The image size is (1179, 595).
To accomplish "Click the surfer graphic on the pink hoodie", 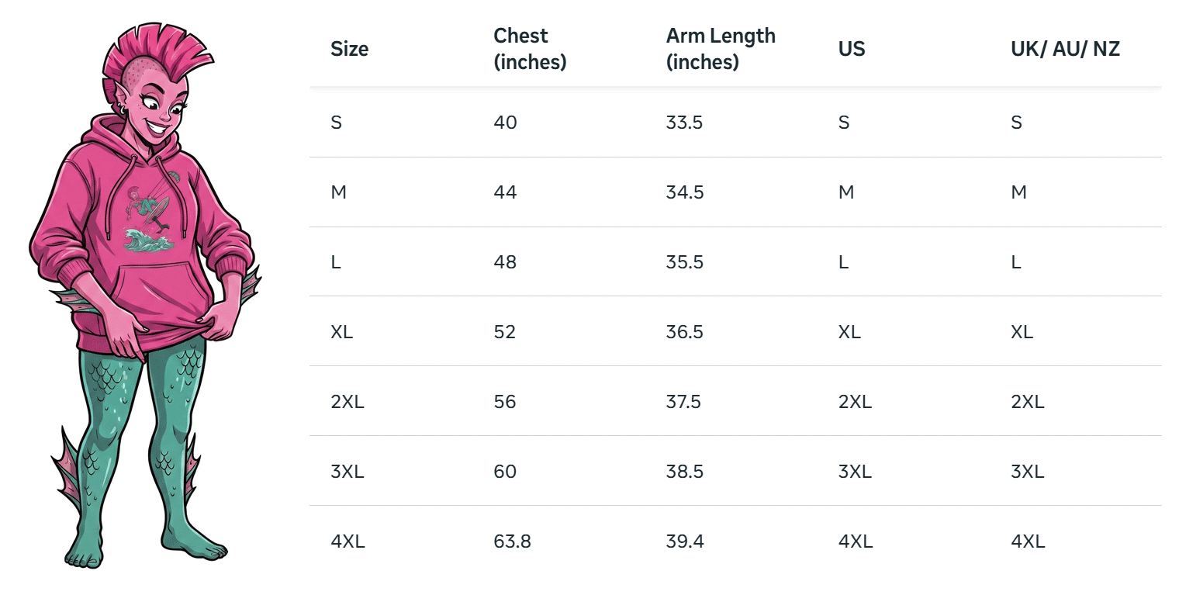I will (x=147, y=219).
